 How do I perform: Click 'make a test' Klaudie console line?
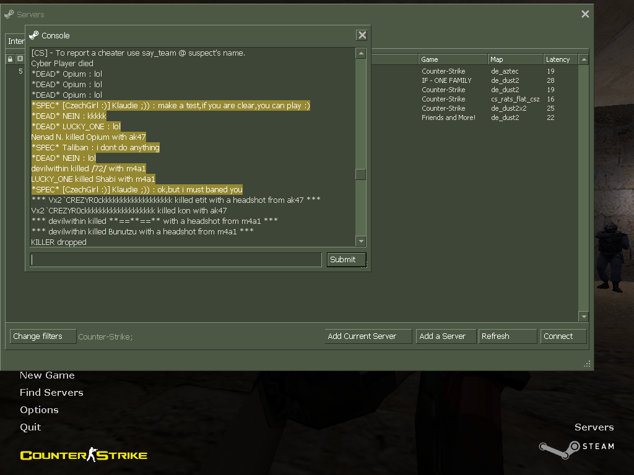(171, 105)
